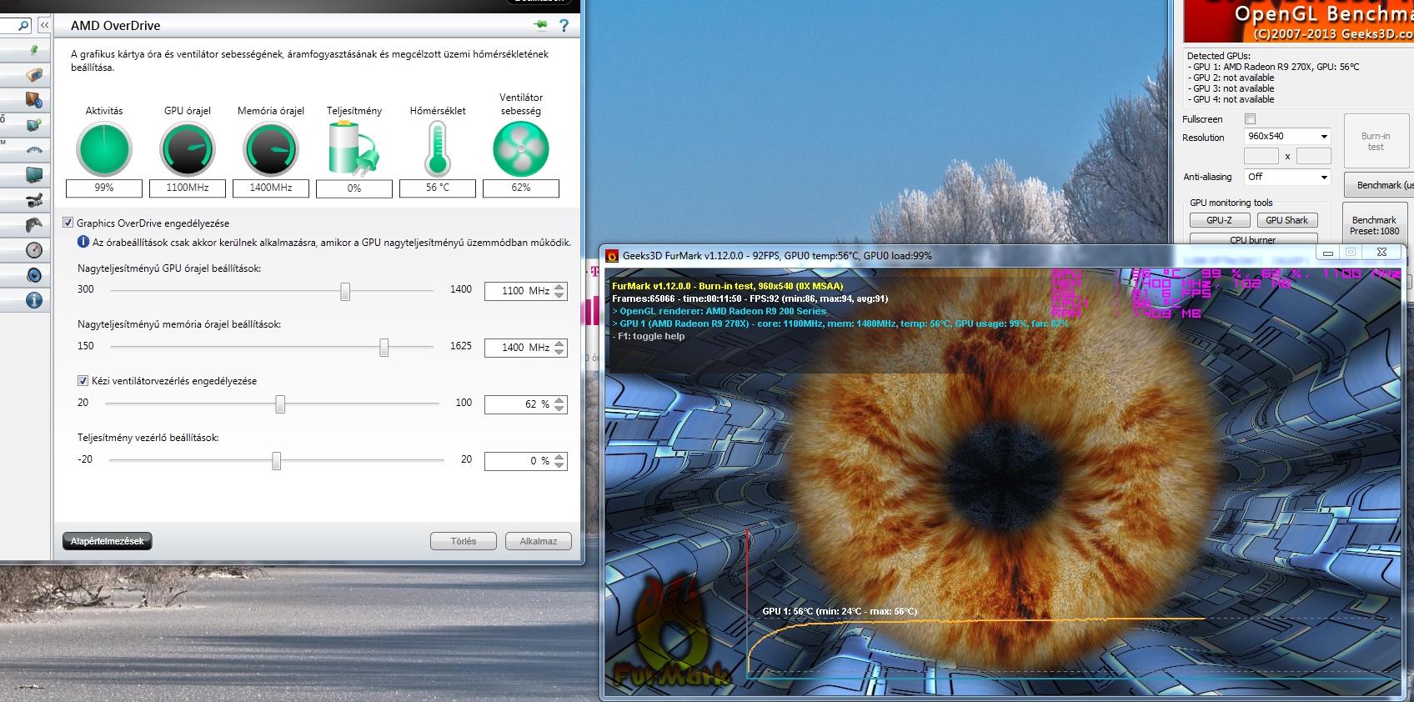Click the blue info icon beside clock note
The height and width of the screenshot is (702, 1414).
(83, 243)
